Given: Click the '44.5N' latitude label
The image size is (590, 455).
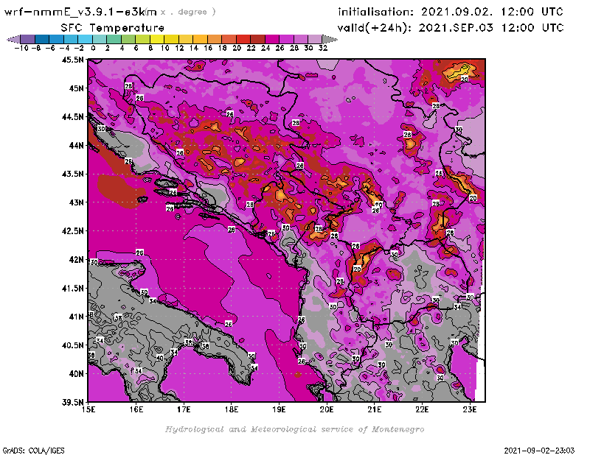Looking at the screenshot, I should (72, 117).
